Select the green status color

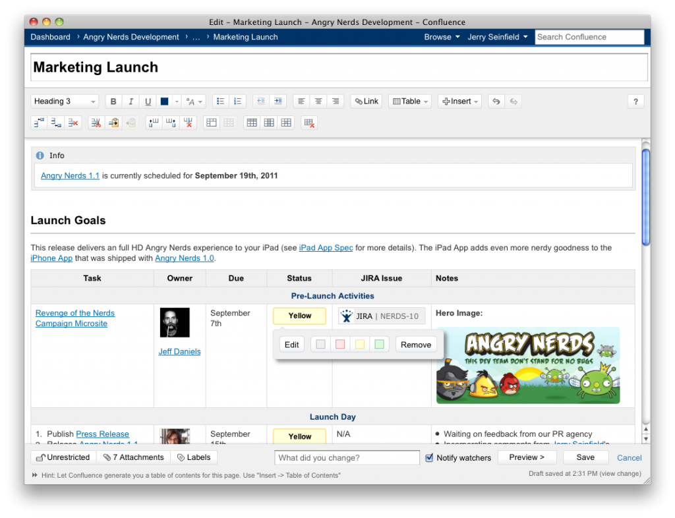[x=379, y=345]
